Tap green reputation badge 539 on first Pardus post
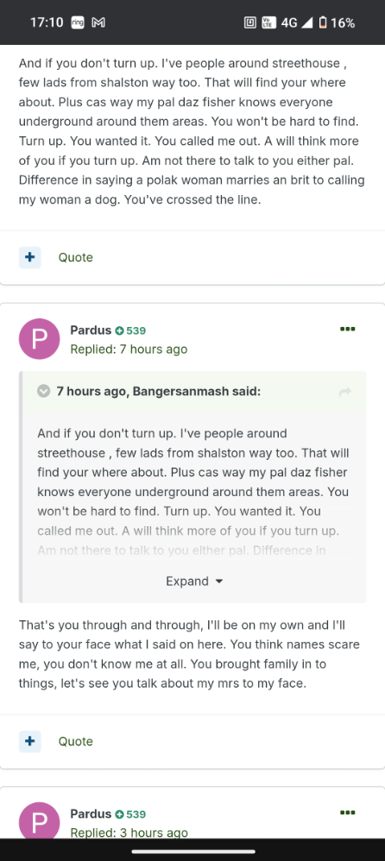Image resolution: width=385 pixels, height=861 pixels. point(130,330)
